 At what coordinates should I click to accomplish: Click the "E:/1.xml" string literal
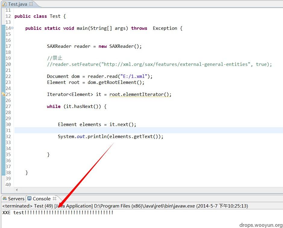click(134, 76)
